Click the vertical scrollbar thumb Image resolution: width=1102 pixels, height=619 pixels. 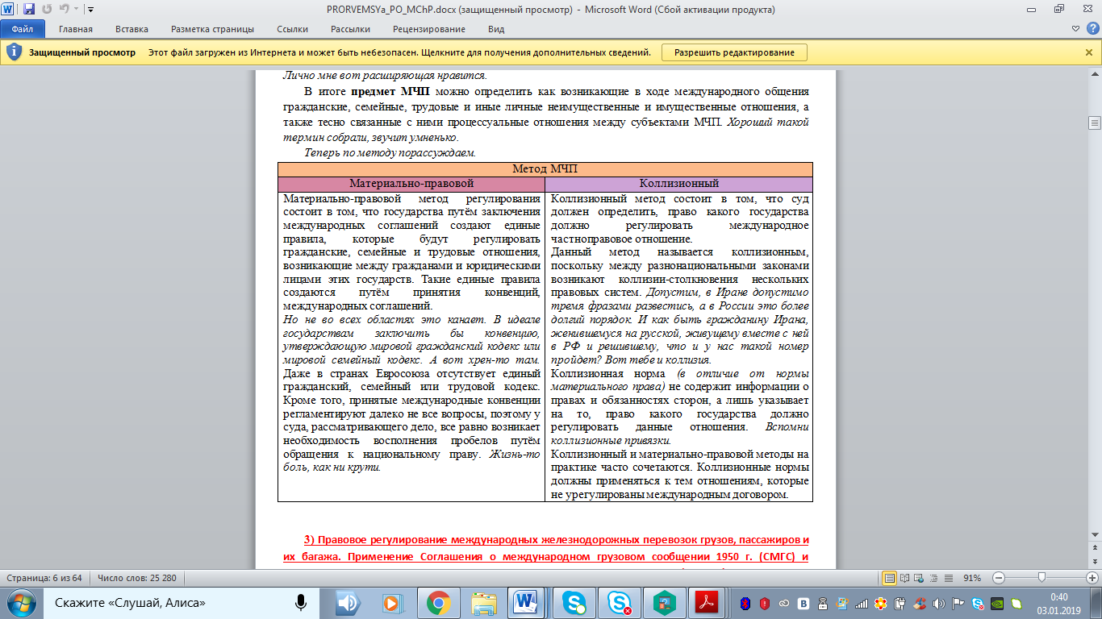(x=1095, y=123)
